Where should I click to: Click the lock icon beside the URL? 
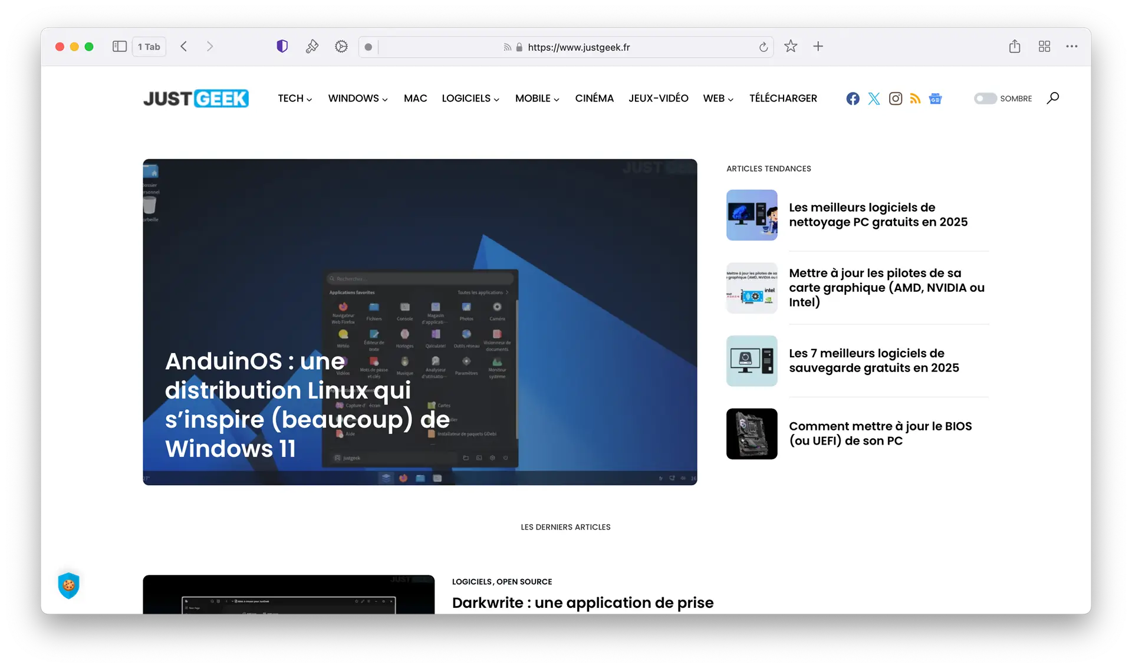519,47
